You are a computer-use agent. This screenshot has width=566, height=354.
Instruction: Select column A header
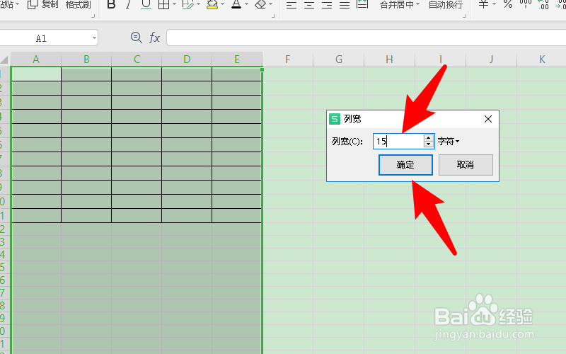(36, 59)
